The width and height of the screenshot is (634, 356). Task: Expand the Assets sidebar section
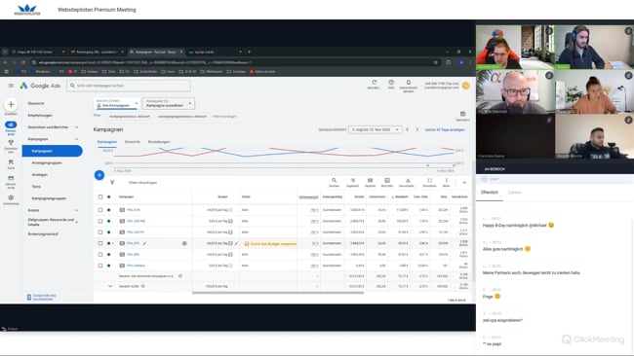point(76,210)
